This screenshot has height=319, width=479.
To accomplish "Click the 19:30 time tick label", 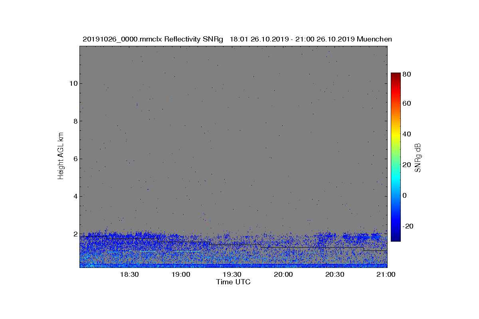I will click(232, 275).
